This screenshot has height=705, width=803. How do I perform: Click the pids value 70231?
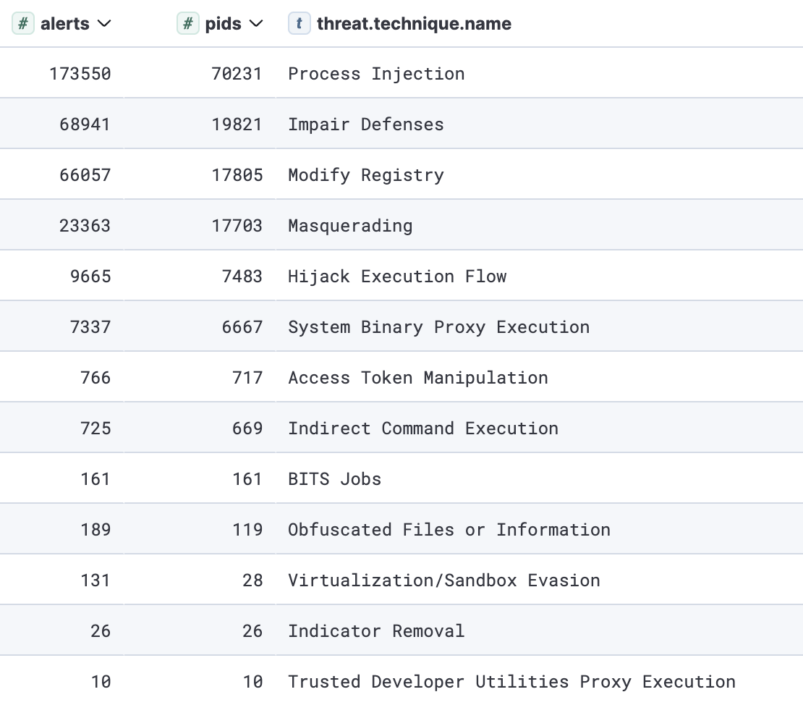point(237,74)
